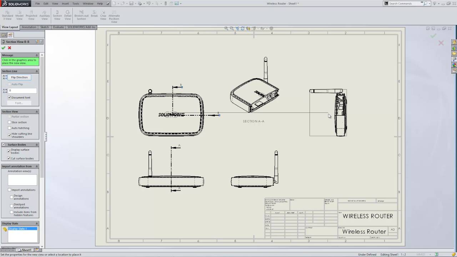Select the Crop View tool

pos(103,15)
